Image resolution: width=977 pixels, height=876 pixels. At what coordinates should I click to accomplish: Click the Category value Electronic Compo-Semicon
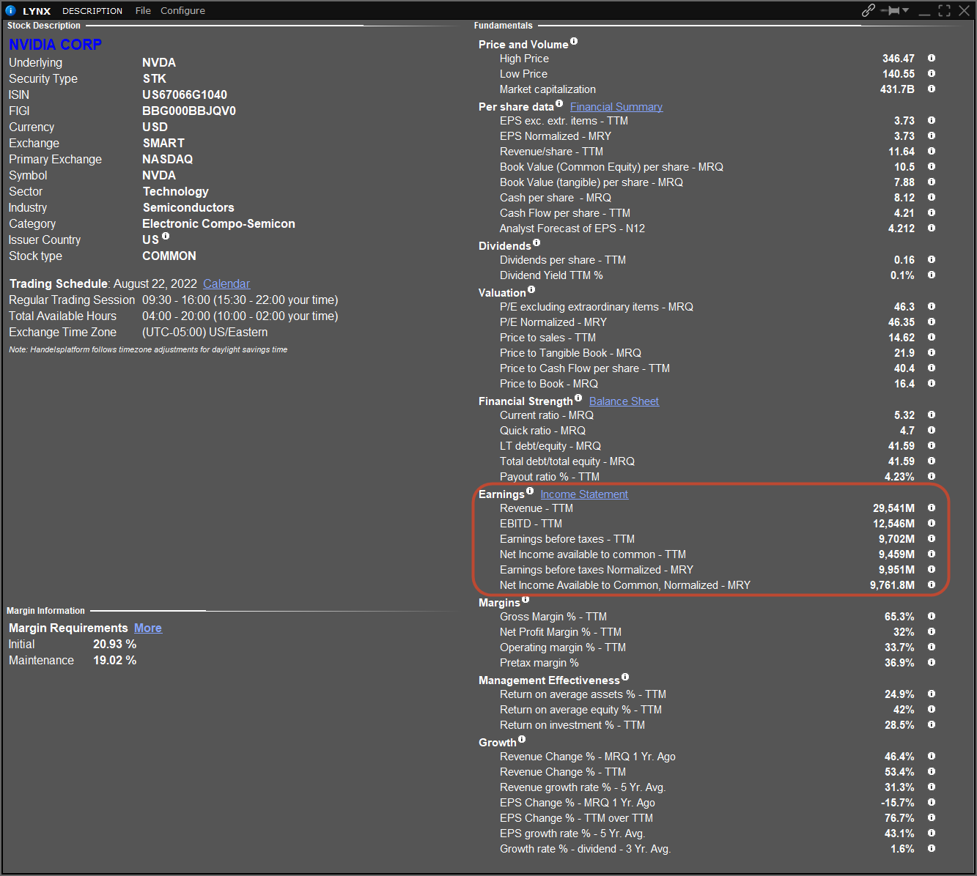(218, 223)
